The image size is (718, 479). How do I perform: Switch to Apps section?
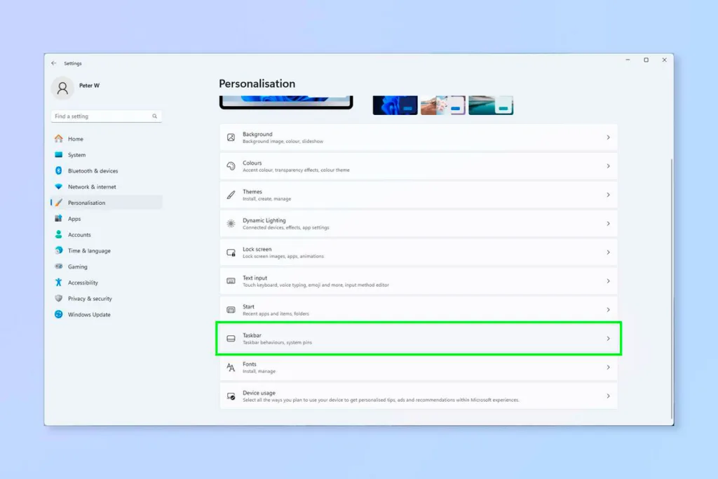click(74, 219)
